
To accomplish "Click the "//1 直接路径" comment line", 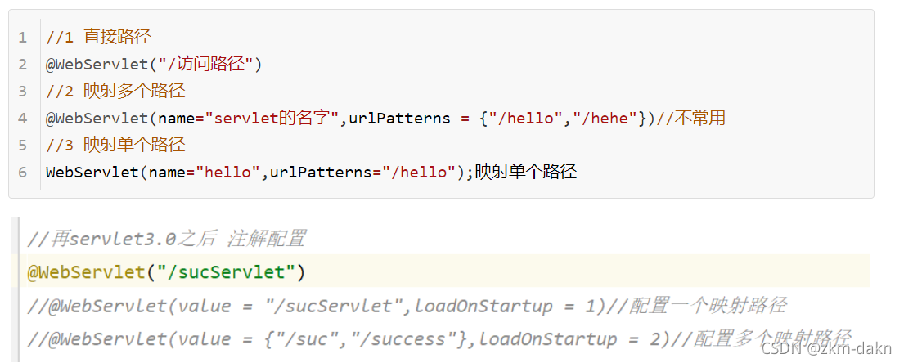I will click(98, 37).
